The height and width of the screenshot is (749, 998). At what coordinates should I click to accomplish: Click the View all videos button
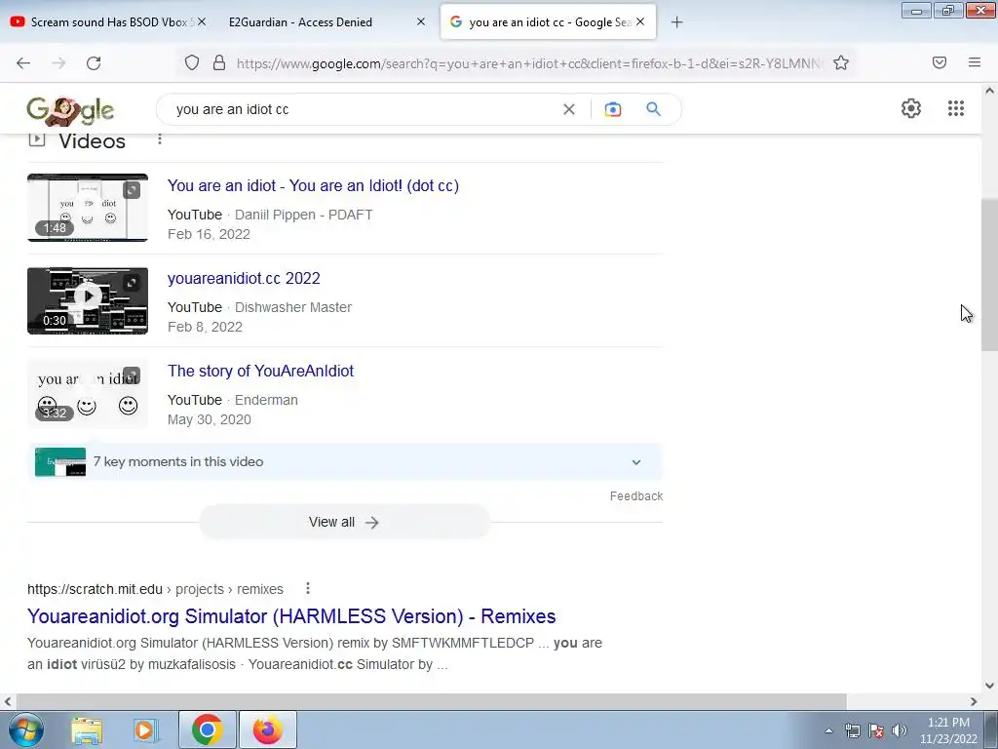(x=344, y=523)
